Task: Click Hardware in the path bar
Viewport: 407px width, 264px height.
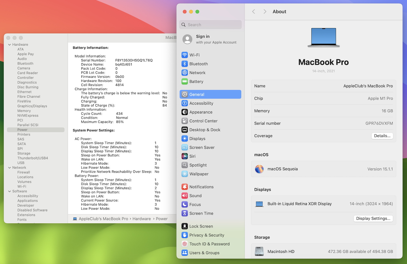Action: click(142, 219)
